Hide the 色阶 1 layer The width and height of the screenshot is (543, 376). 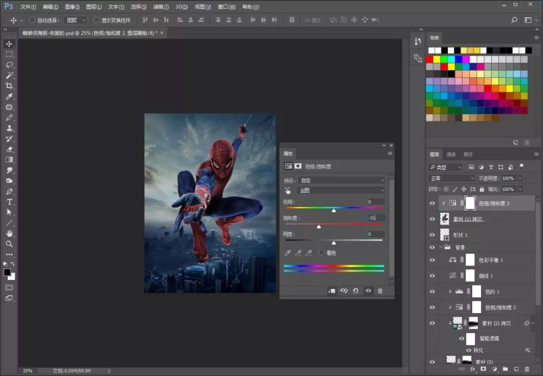click(x=432, y=291)
